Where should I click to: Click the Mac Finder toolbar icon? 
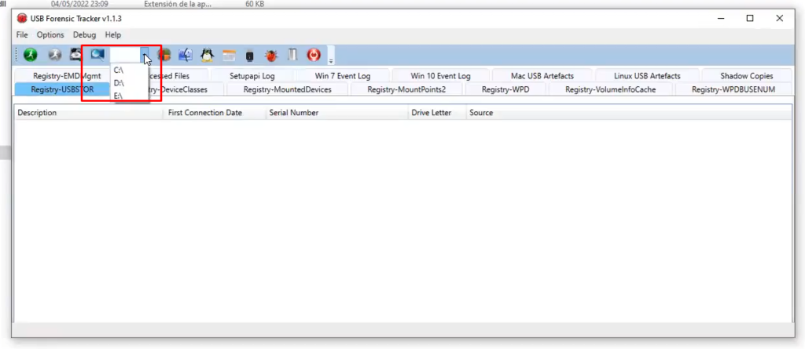click(x=185, y=55)
